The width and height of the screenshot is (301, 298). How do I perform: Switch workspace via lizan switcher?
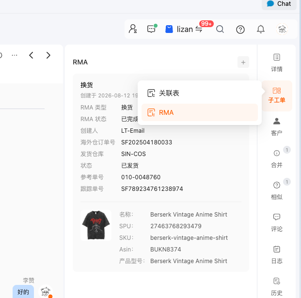click(184, 30)
